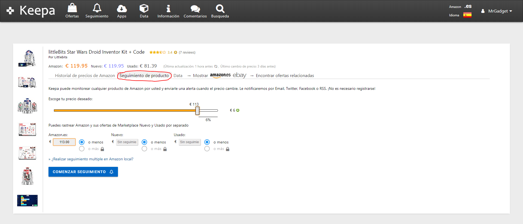Click the orange icon next to 3.4 rating

176,53
